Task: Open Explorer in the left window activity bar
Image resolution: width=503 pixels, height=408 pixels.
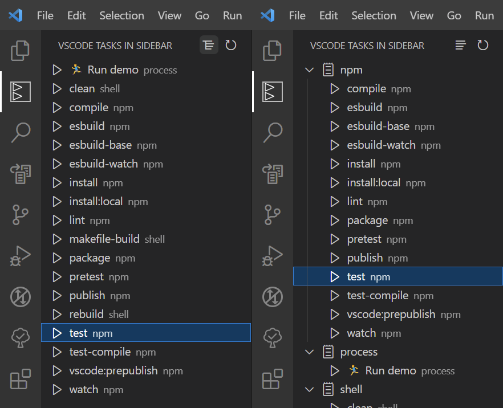Action: click(20, 51)
